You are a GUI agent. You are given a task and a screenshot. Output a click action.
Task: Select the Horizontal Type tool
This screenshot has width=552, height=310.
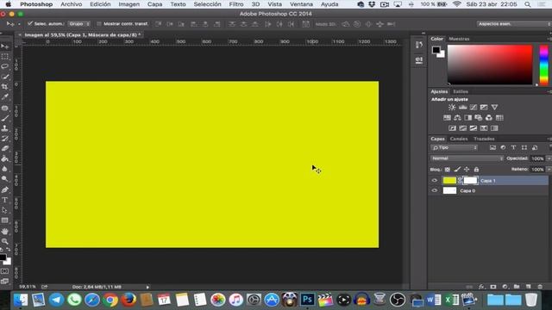(x=5, y=200)
